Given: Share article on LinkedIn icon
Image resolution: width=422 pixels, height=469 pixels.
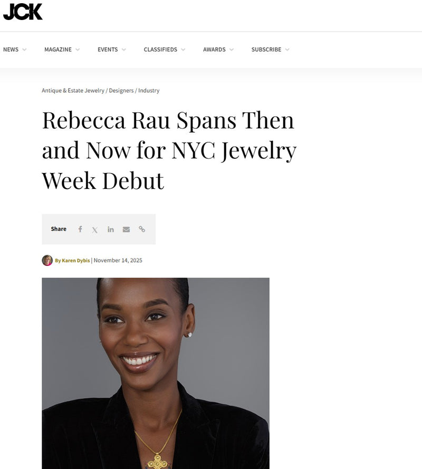Looking at the screenshot, I should point(110,229).
